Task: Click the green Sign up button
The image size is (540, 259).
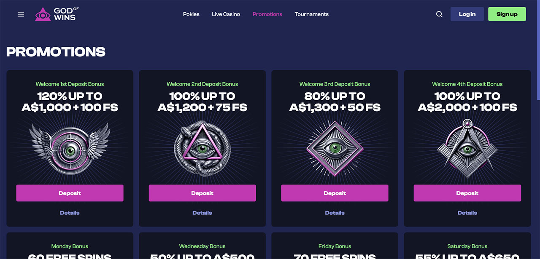Action: 507,14
